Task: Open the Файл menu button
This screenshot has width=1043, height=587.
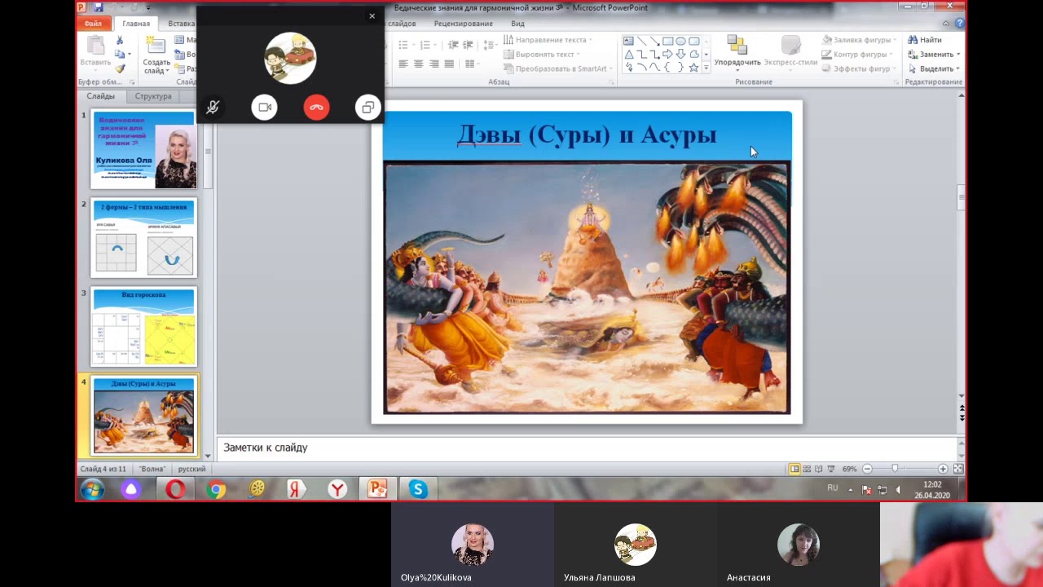Action: (x=93, y=24)
